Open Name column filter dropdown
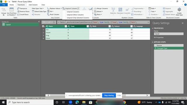Screen dimensions: 187x105 pyautogui.click(x=66, y=26)
